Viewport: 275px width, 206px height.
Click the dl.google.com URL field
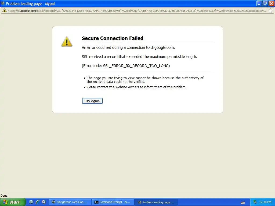pyautogui.click(x=137, y=11)
